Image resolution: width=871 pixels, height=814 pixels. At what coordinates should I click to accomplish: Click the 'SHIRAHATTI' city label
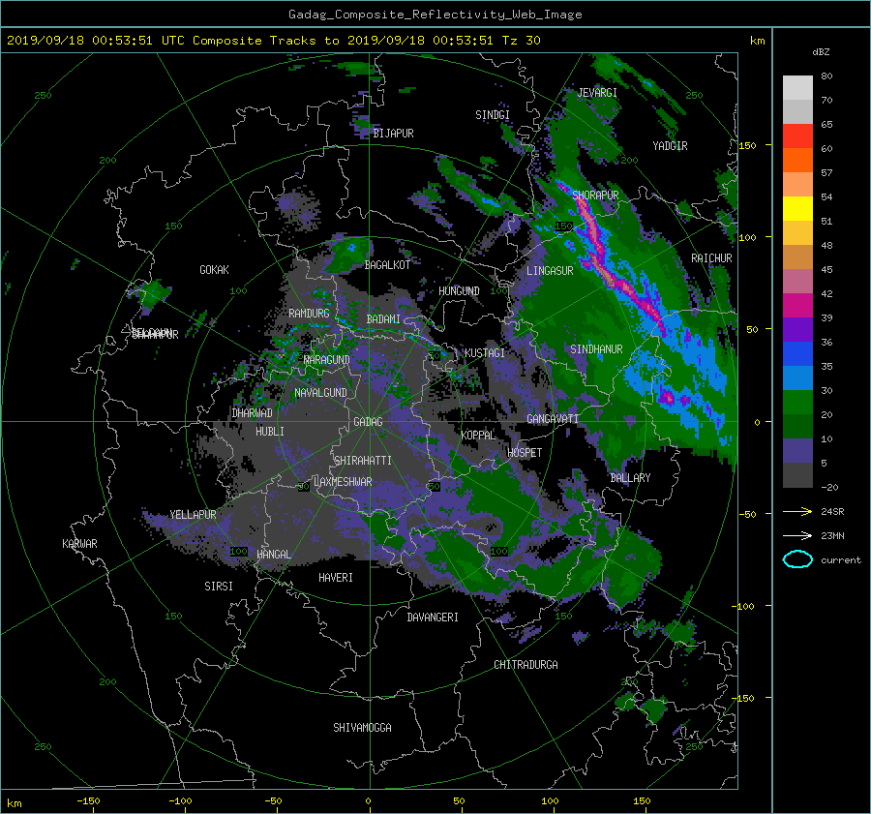(x=363, y=461)
